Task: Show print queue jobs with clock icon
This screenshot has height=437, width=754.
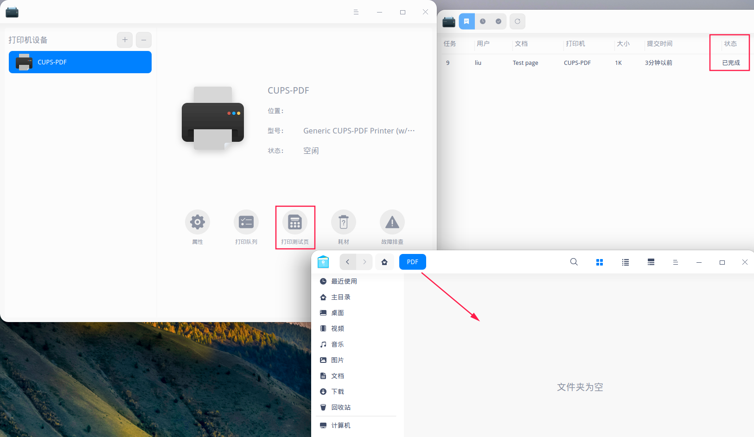Action: [x=483, y=21]
